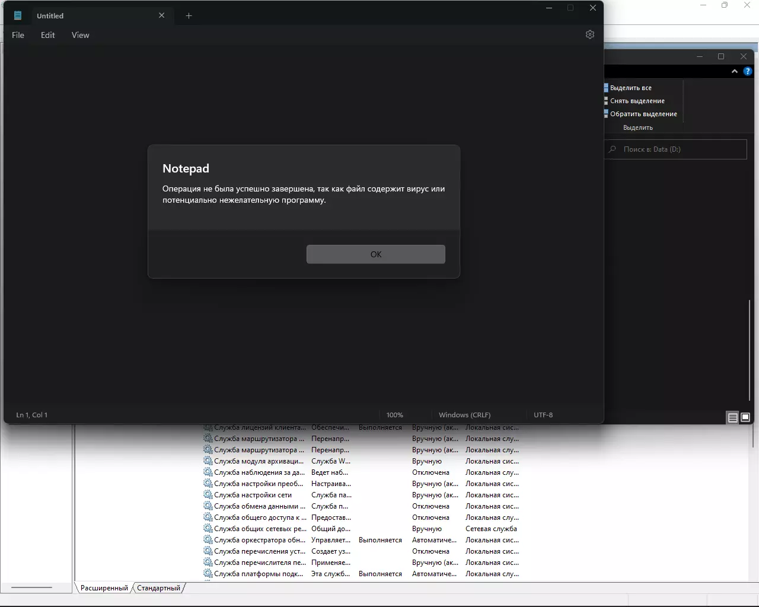The width and height of the screenshot is (759, 607).
Task: Close the Untitled tab with its X
Action: pos(161,15)
